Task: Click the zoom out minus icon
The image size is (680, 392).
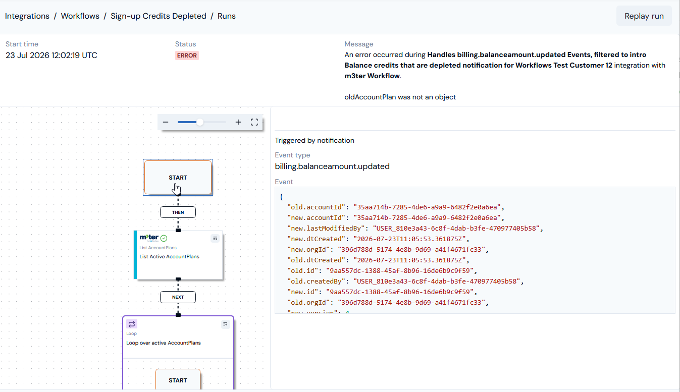Action: pyautogui.click(x=166, y=122)
